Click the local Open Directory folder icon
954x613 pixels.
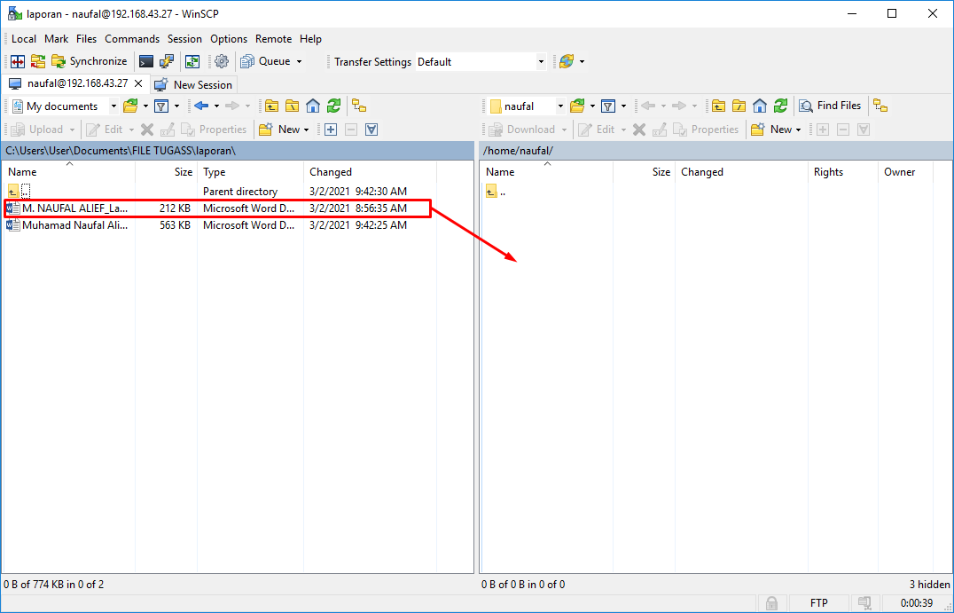130,106
